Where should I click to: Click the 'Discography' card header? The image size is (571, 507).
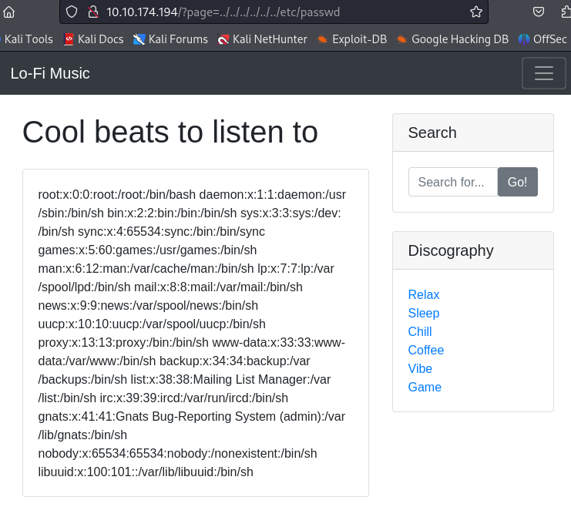click(472, 250)
